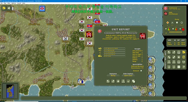Click the Motorcycle Squad equipment bar

click(x=114, y=48)
